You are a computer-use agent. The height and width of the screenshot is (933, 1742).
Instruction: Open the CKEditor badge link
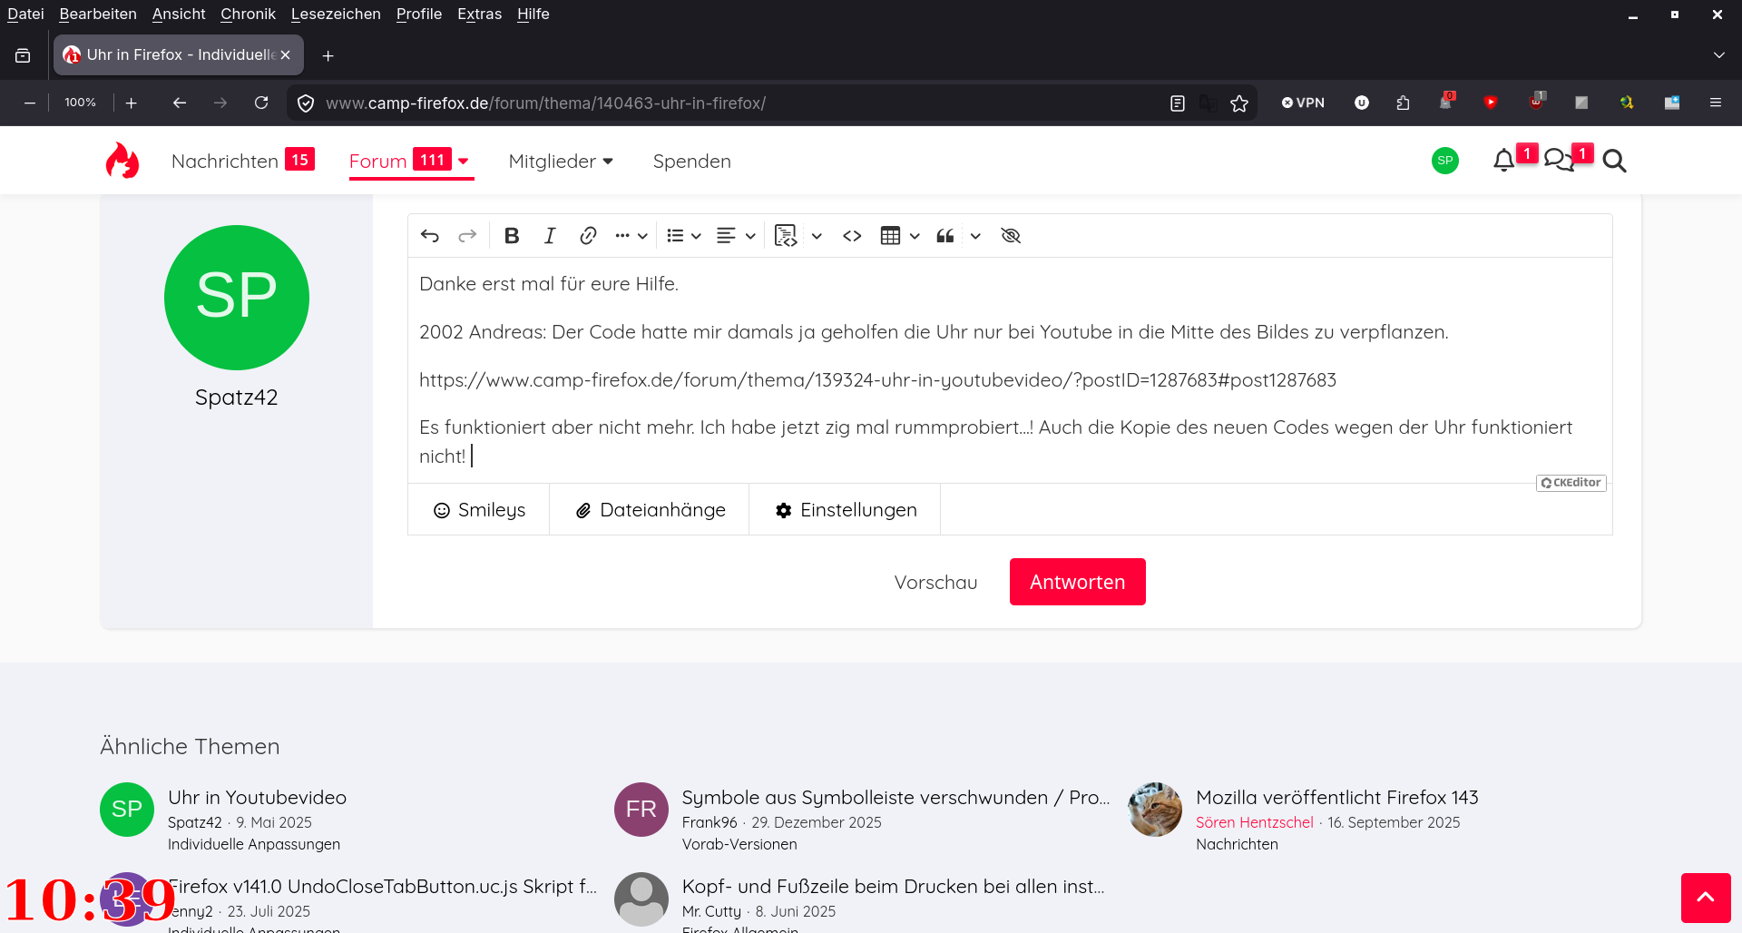pyautogui.click(x=1571, y=483)
